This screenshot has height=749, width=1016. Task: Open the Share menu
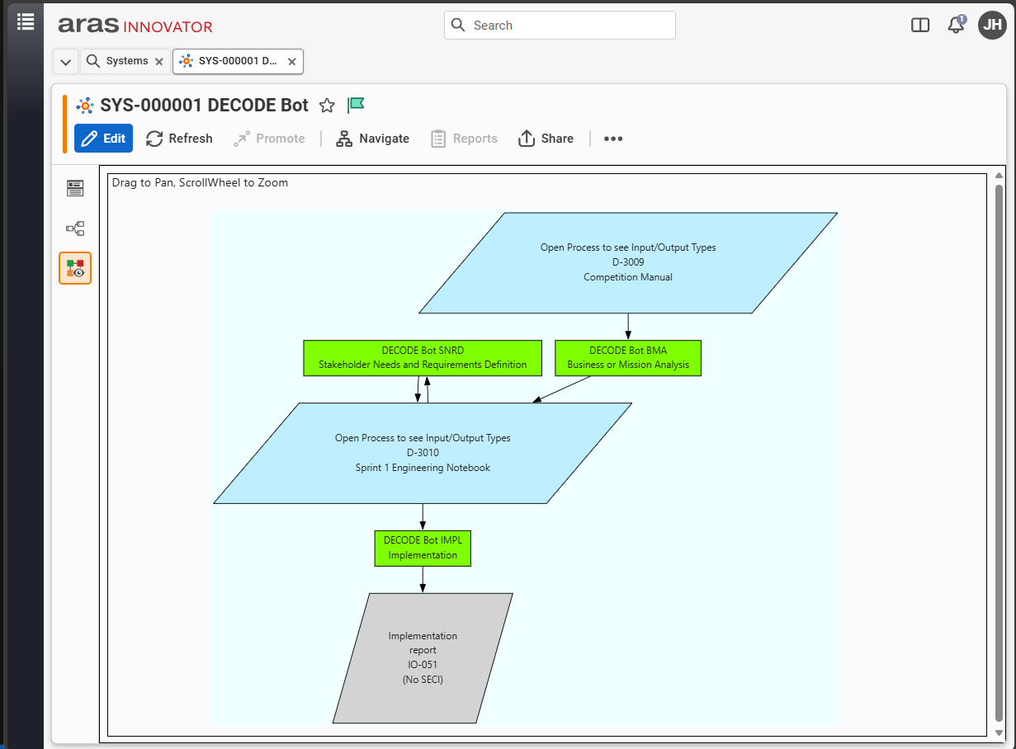pos(546,139)
